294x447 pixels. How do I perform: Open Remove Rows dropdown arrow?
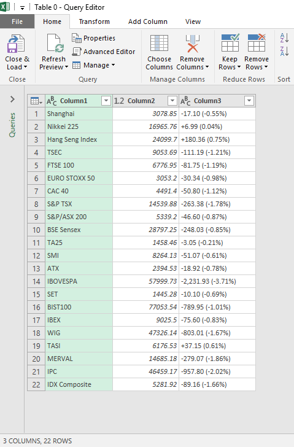(266, 67)
